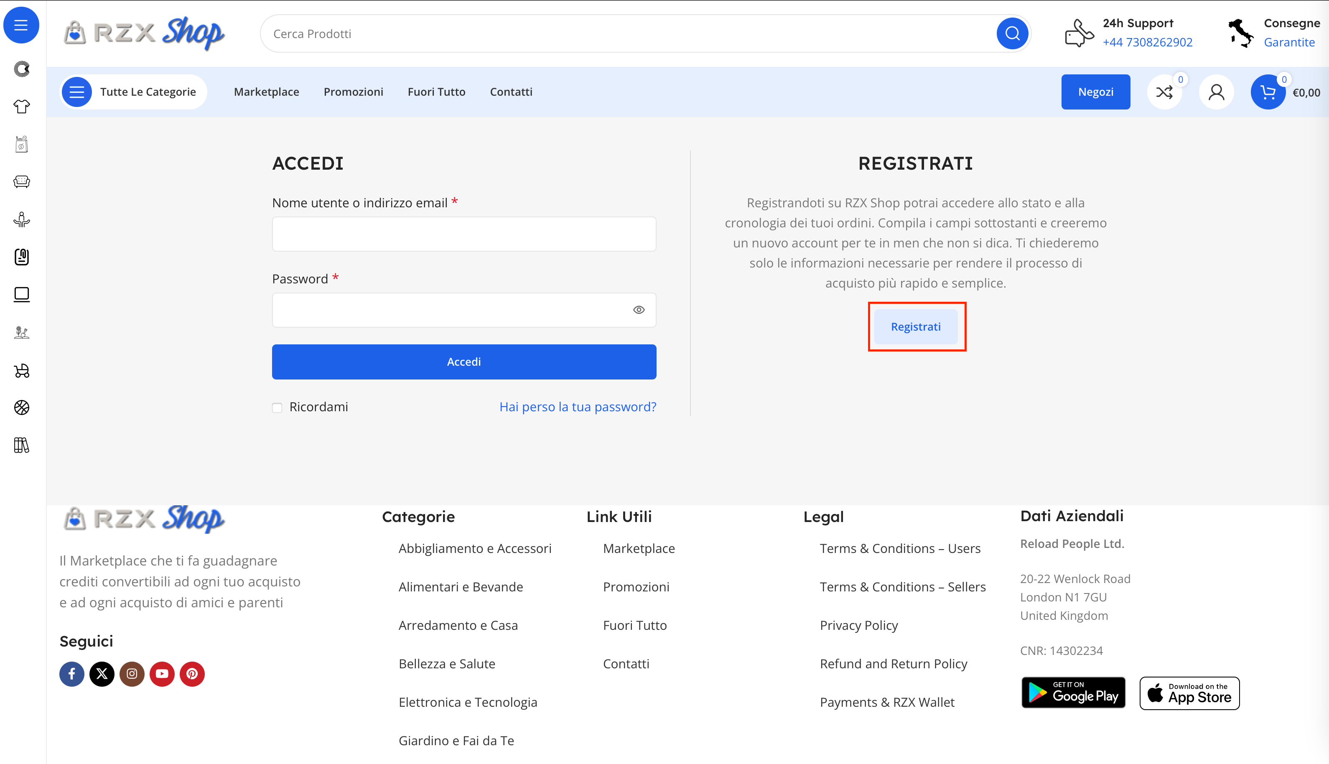Select the laptop electronics category icon
Image resolution: width=1329 pixels, height=764 pixels.
click(x=21, y=294)
